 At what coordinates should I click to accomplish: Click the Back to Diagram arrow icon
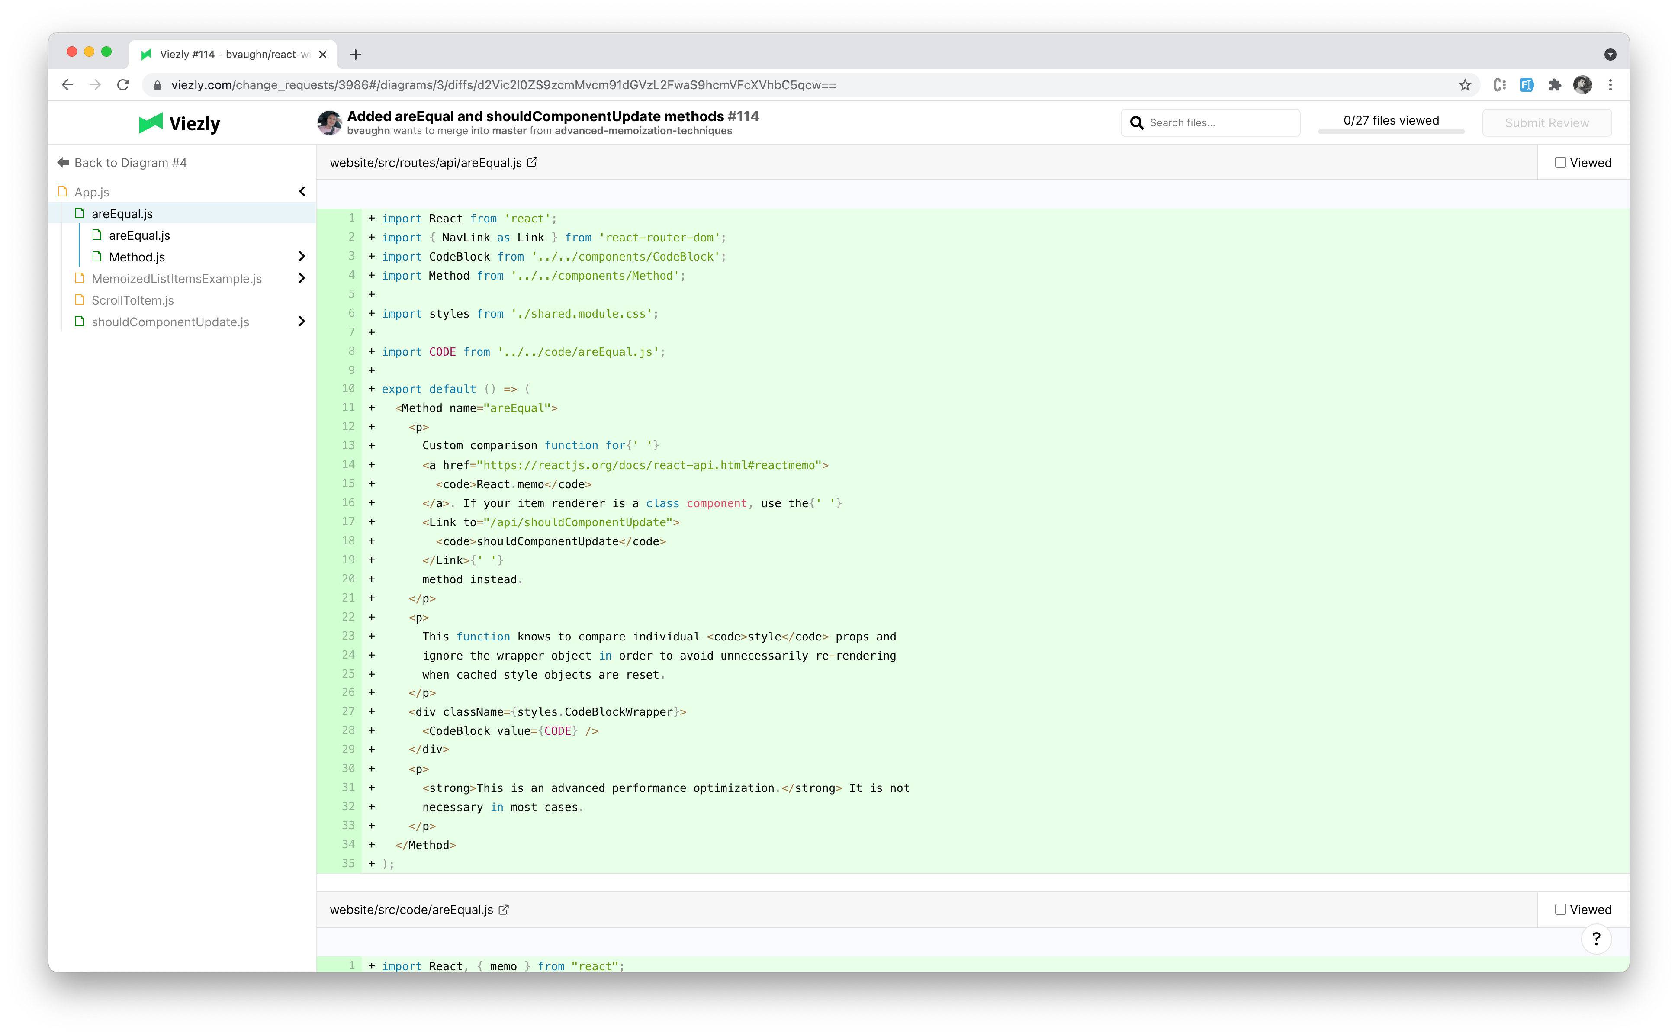[x=64, y=162]
